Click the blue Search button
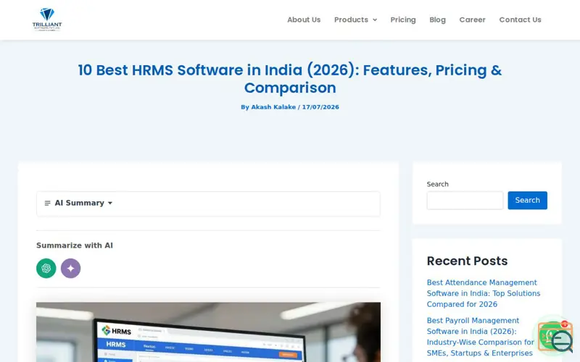This screenshot has height=362, width=580. (527, 201)
